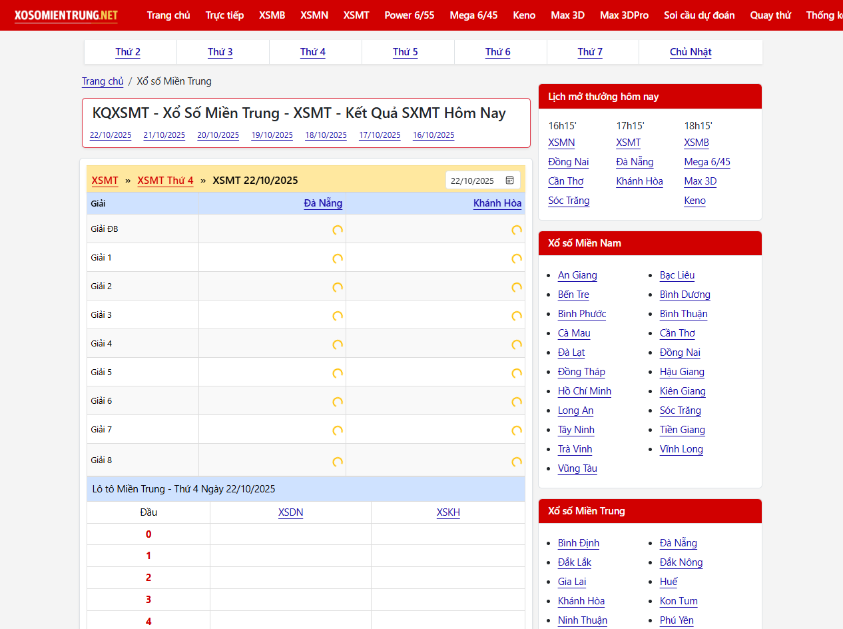Switch to the Thứ 5 day tab
This screenshot has height=629, width=843.
point(405,52)
